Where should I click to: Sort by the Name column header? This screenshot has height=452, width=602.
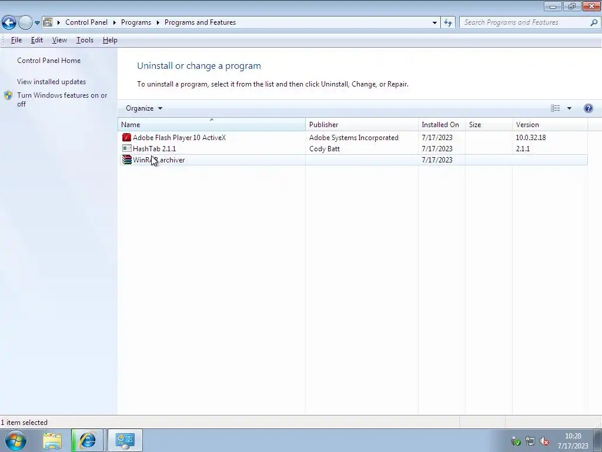pyautogui.click(x=212, y=125)
